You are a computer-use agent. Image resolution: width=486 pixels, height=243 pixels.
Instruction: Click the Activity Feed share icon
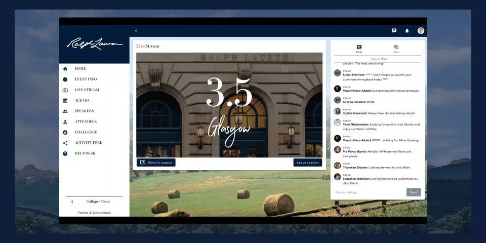65,143
